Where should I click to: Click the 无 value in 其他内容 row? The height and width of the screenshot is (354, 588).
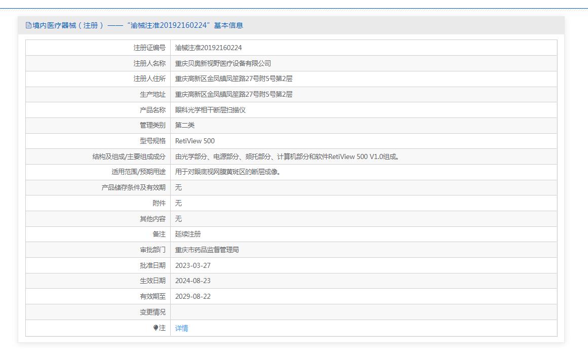click(x=178, y=219)
